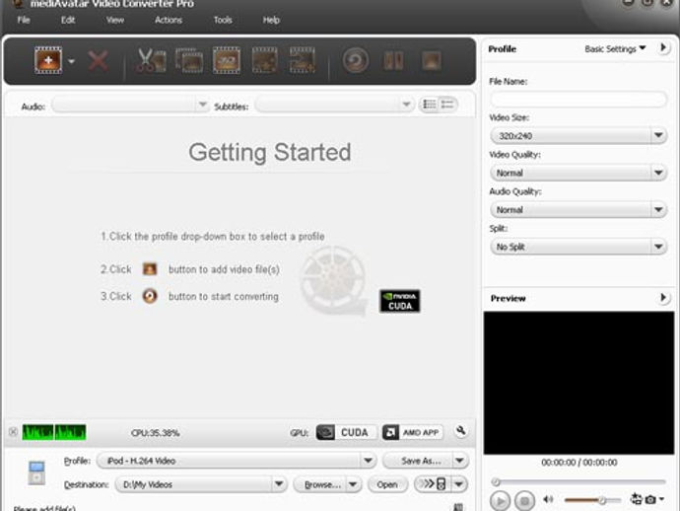Click the File Name input field
This screenshot has width=680, height=511.
pyautogui.click(x=578, y=99)
